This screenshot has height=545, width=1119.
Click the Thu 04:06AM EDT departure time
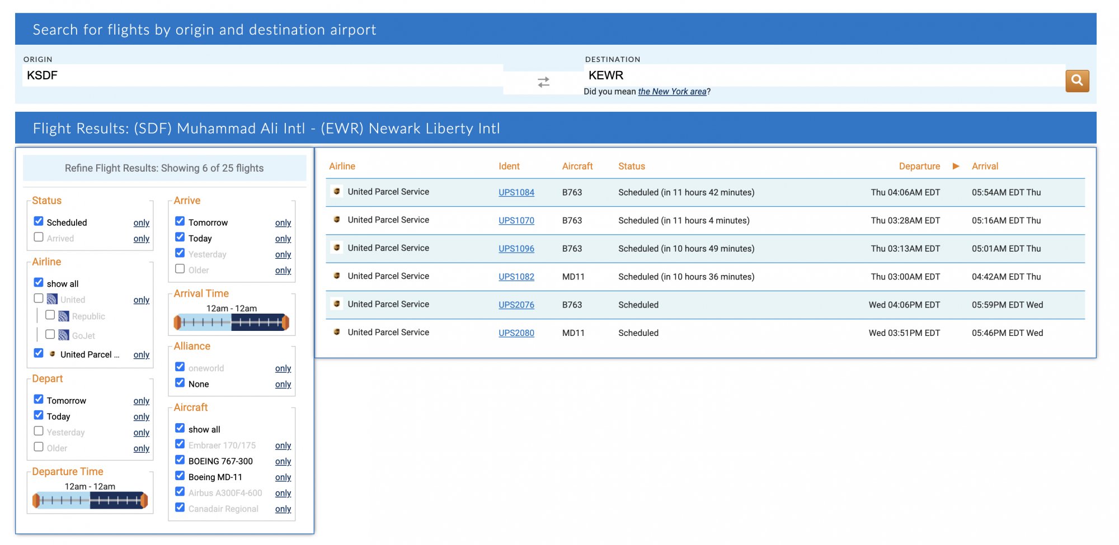tap(905, 192)
